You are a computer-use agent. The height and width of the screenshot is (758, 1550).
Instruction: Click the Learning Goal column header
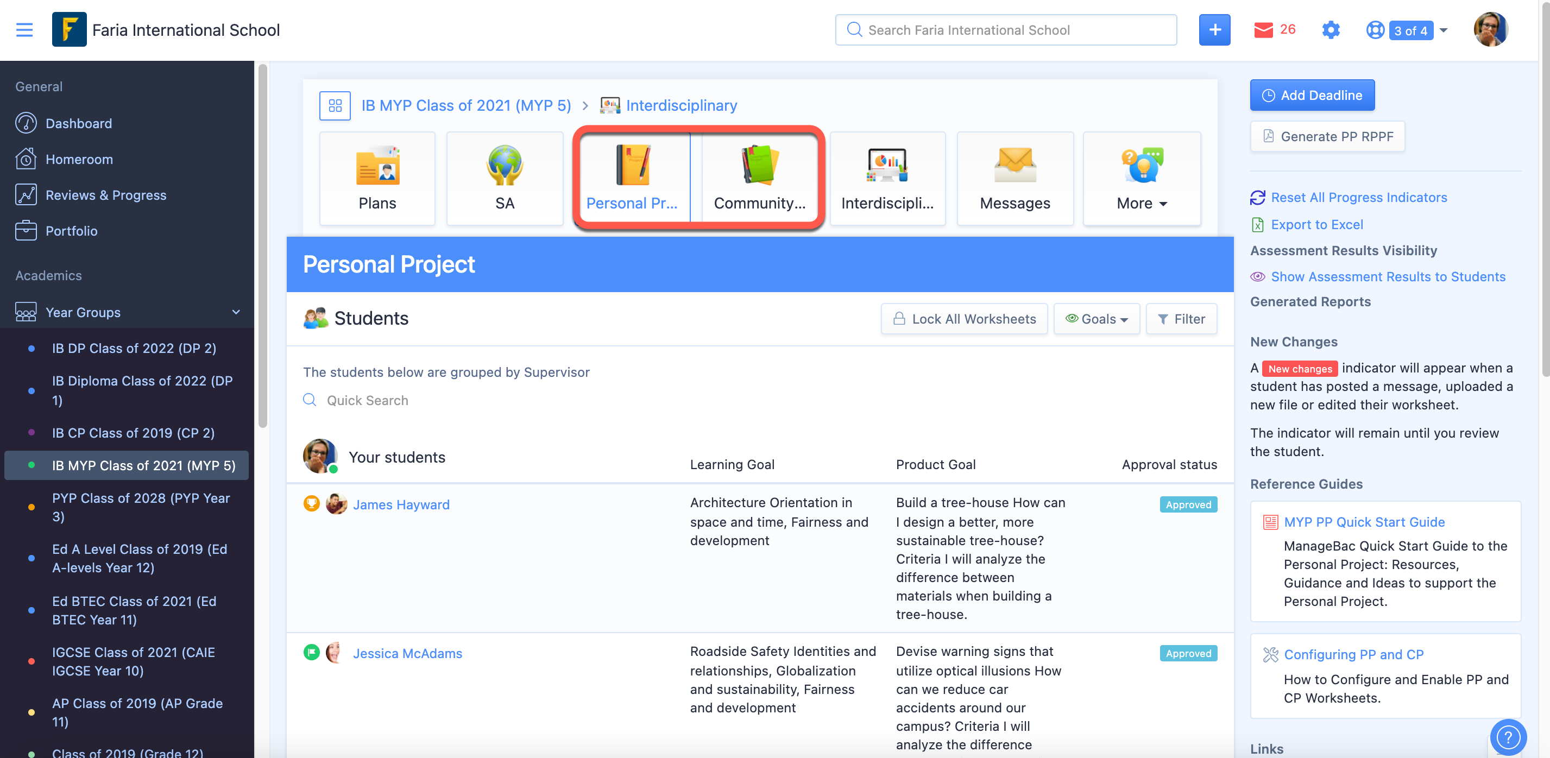point(732,464)
